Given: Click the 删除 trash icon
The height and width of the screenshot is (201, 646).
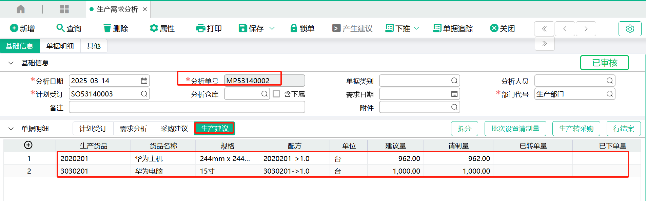Looking at the screenshot, I should (107, 28).
